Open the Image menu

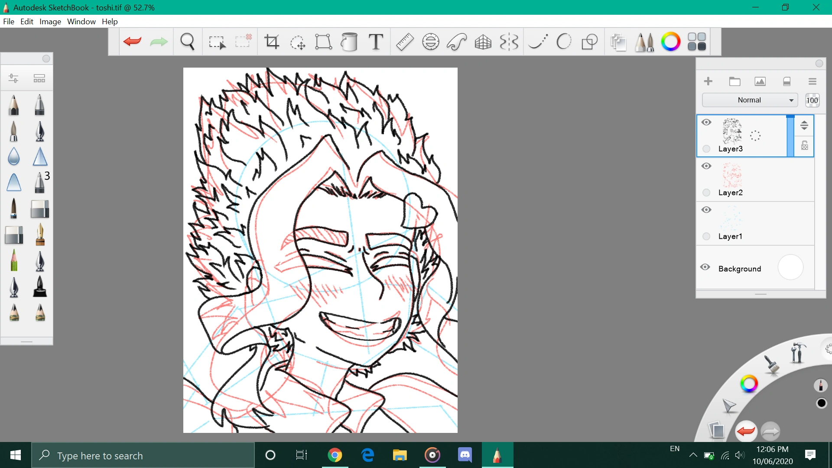[50, 21]
